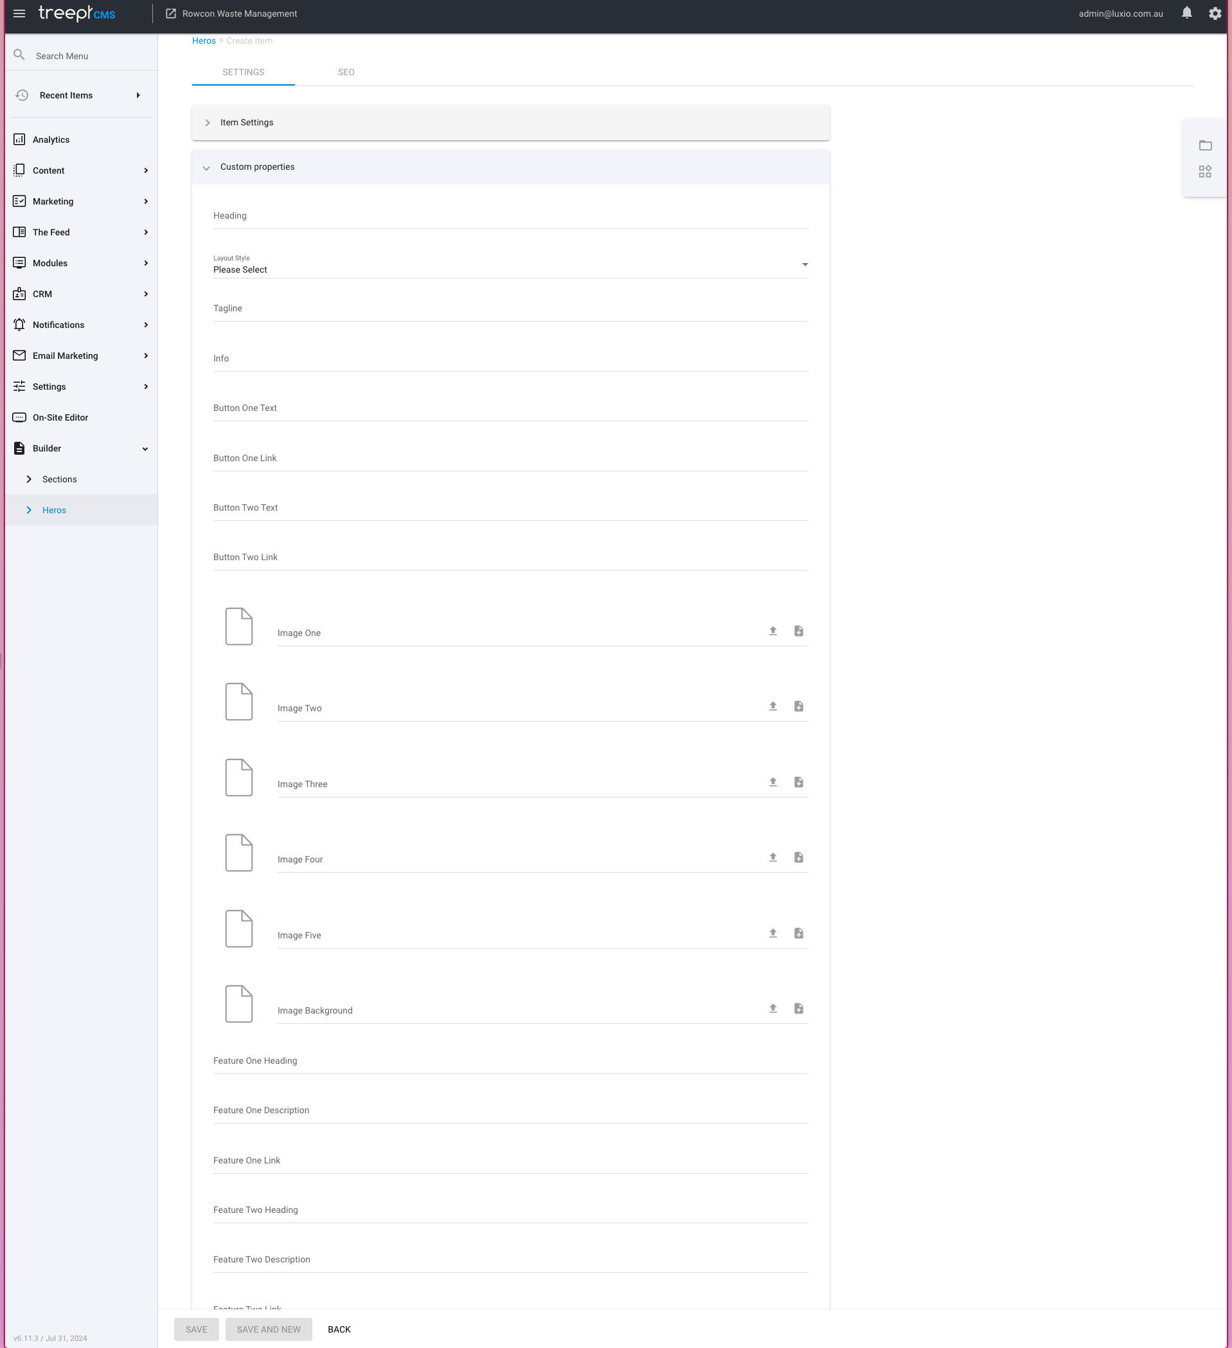Viewport: 1232px width, 1348px height.
Task: Expand the Email Marketing menu
Action: 82,356
